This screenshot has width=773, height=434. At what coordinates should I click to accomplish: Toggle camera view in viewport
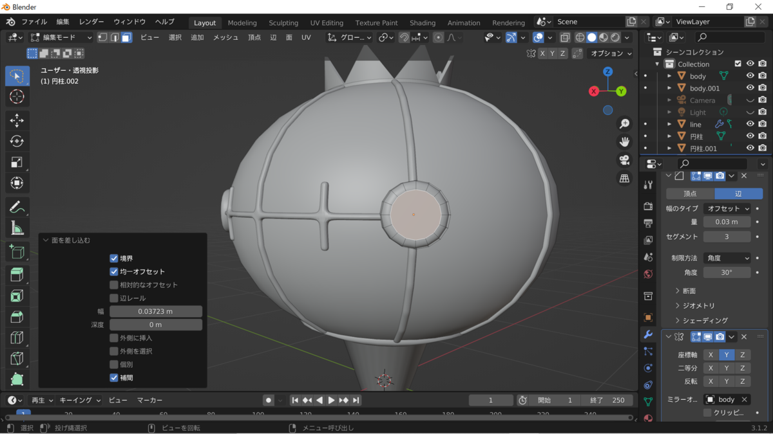[624, 160]
